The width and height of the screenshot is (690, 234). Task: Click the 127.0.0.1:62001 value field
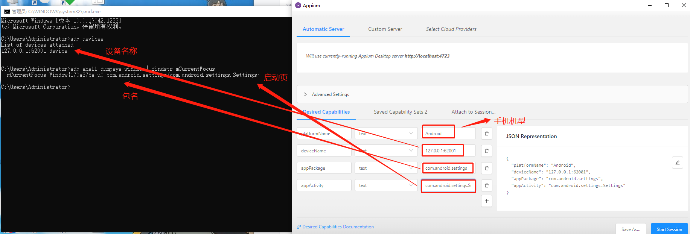448,151
